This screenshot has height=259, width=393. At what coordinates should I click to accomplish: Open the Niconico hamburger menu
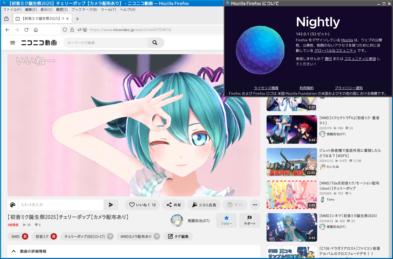coord(13,43)
